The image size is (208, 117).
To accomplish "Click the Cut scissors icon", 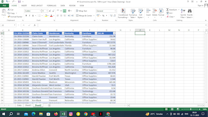I will coord(9,9).
